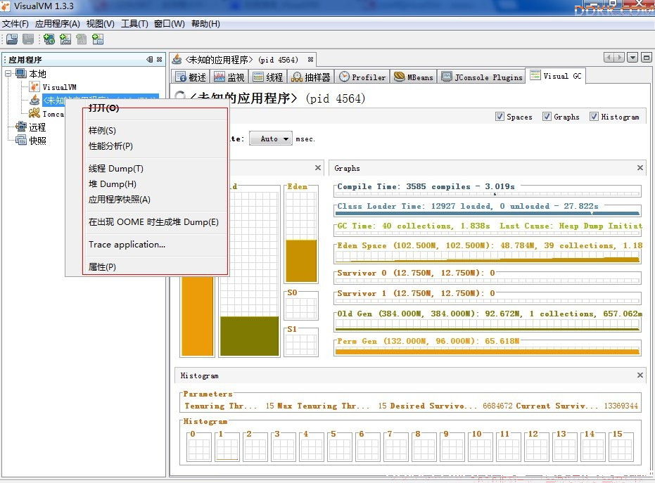
Task: Click scroll-tabs-left arrow button
Action: tap(609, 57)
